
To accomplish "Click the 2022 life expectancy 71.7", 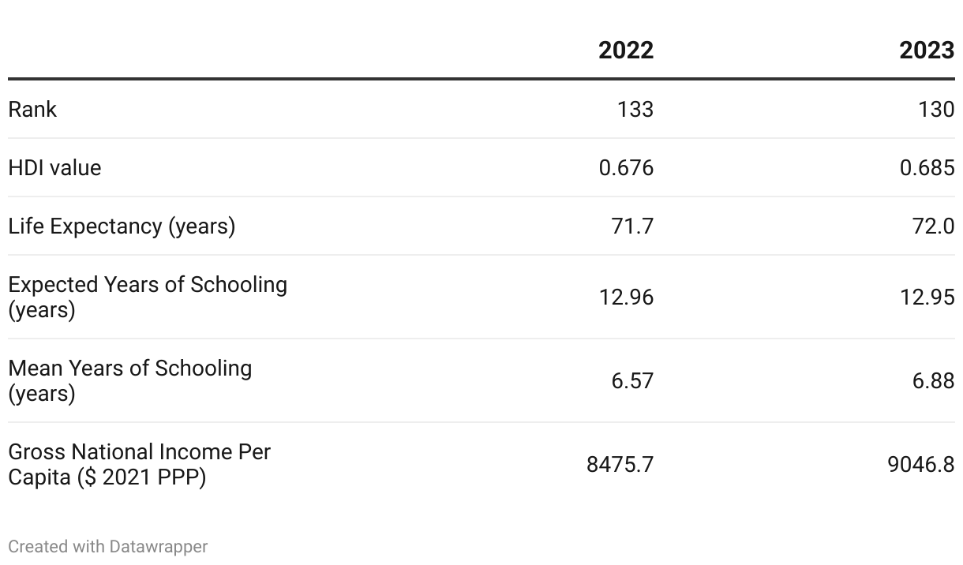I will pos(632,226).
